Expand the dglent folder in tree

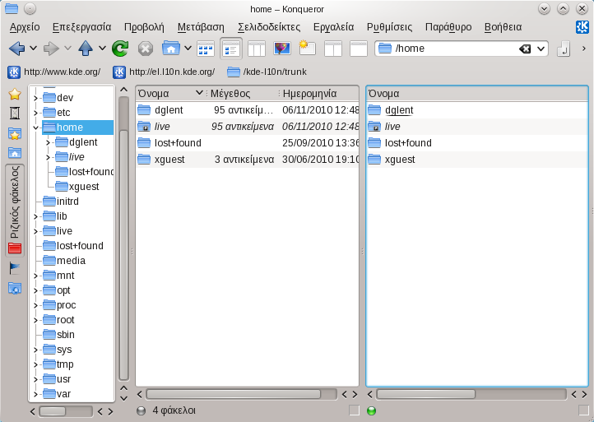click(49, 142)
